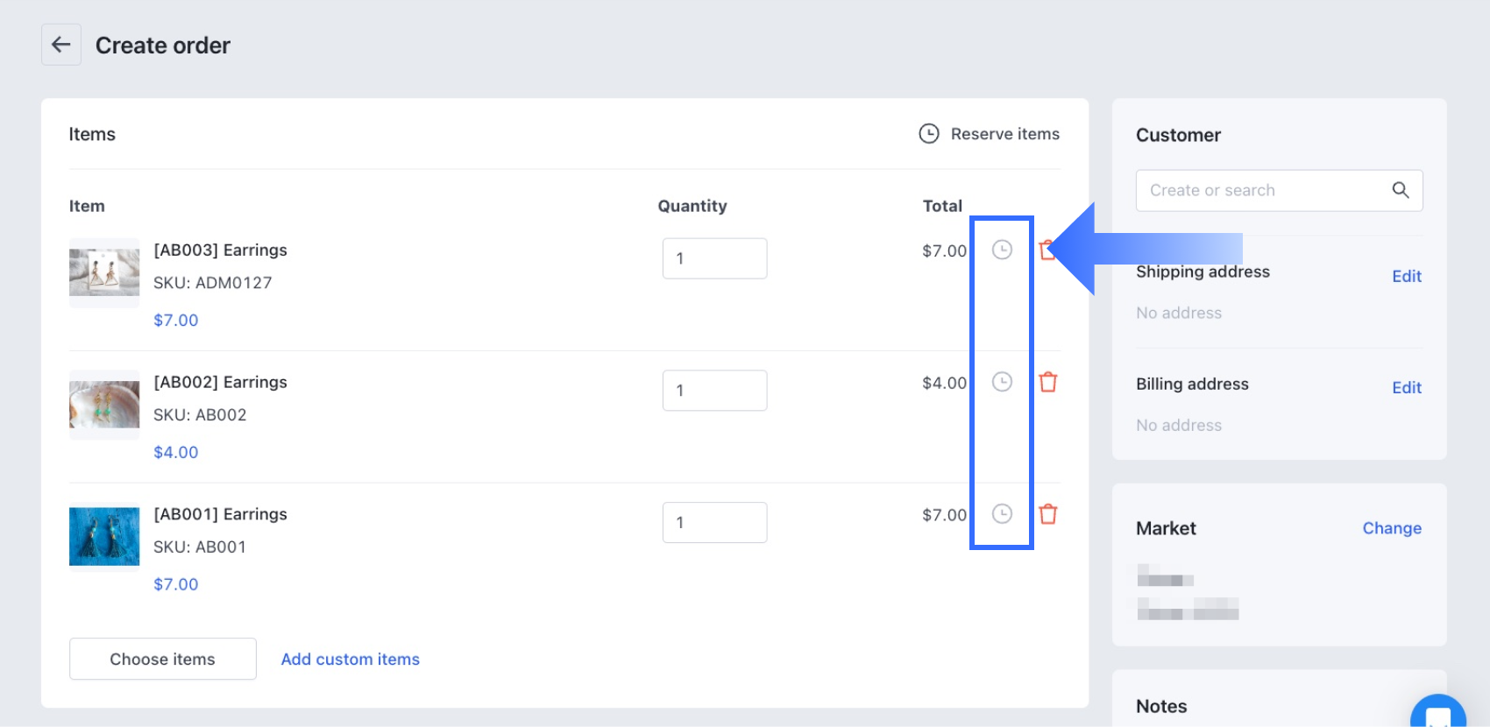
Task: Click the Add custom items link
Action: [x=350, y=660]
